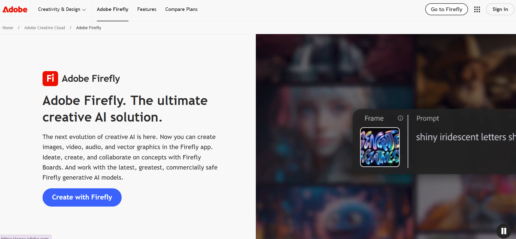Go to Home breadcrumb link
Image resolution: width=516 pixels, height=239 pixels.
[x=8, y=28]
